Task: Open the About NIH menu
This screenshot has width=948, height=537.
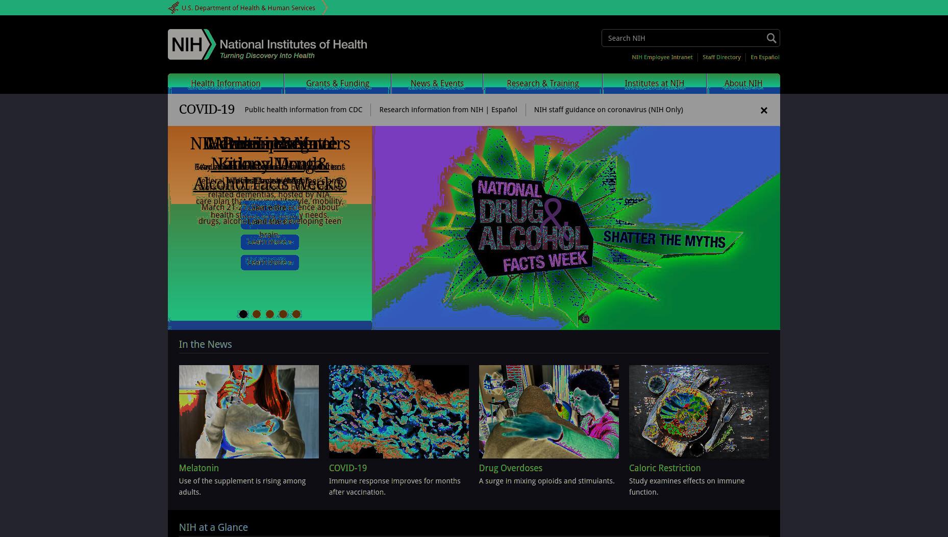Action: pyautogui.click(x=743, y=84)
